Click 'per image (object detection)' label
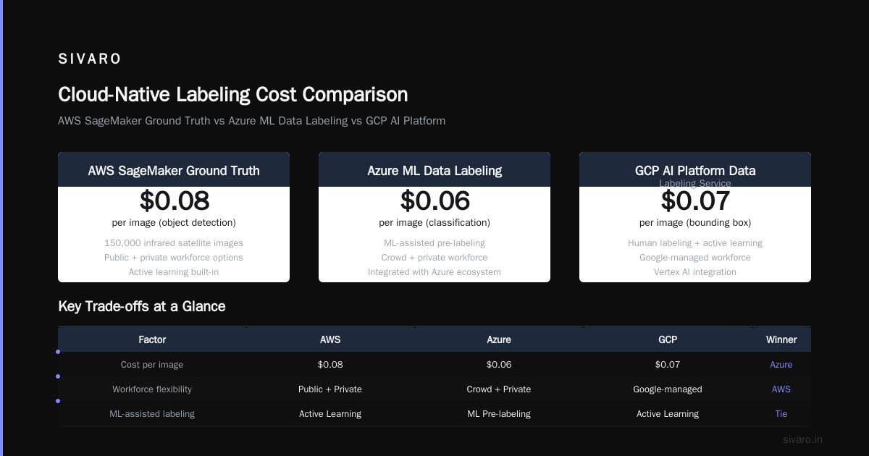Viewport: 869px width, 456px height. pyautogui.click(x=174, y=222)
